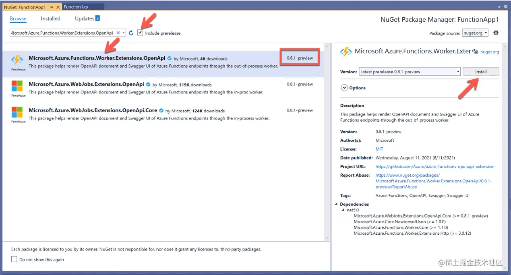511x275 pixels.
Task: Click the refresh search results icon
Action: point(131,33)
